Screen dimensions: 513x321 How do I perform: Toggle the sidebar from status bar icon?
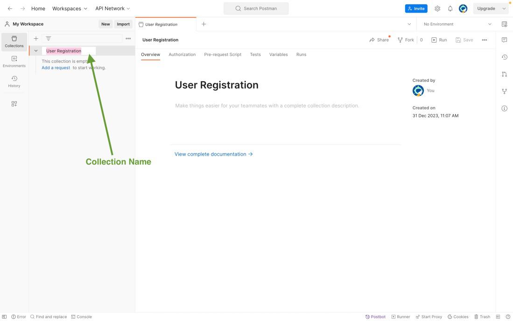click(5, 317)
